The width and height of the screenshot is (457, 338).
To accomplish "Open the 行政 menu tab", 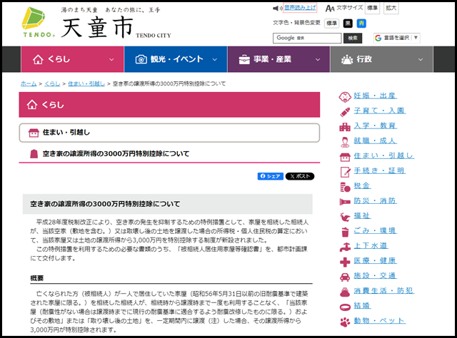I will pos(381,59).
